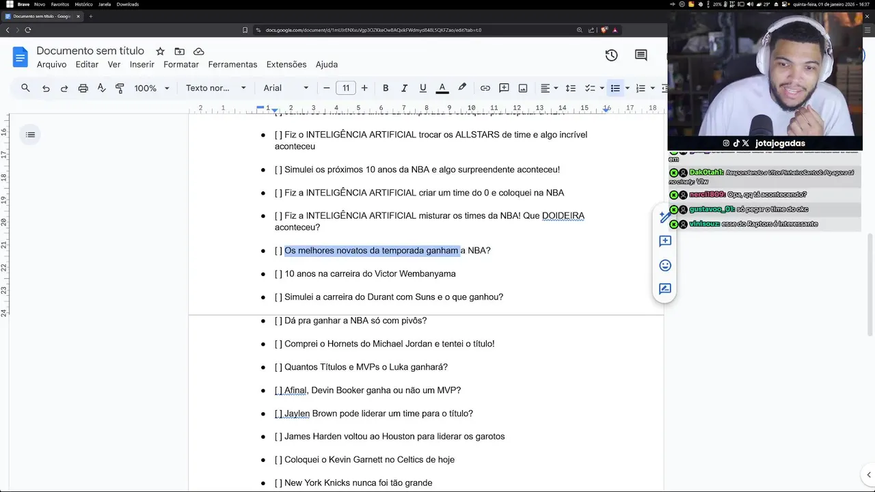Open the Ferramentas menu
Viewport: 875px width, 492px height.
coord(232,64)
